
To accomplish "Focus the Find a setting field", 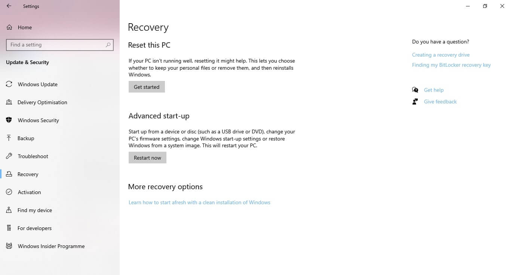I will 60,45.
